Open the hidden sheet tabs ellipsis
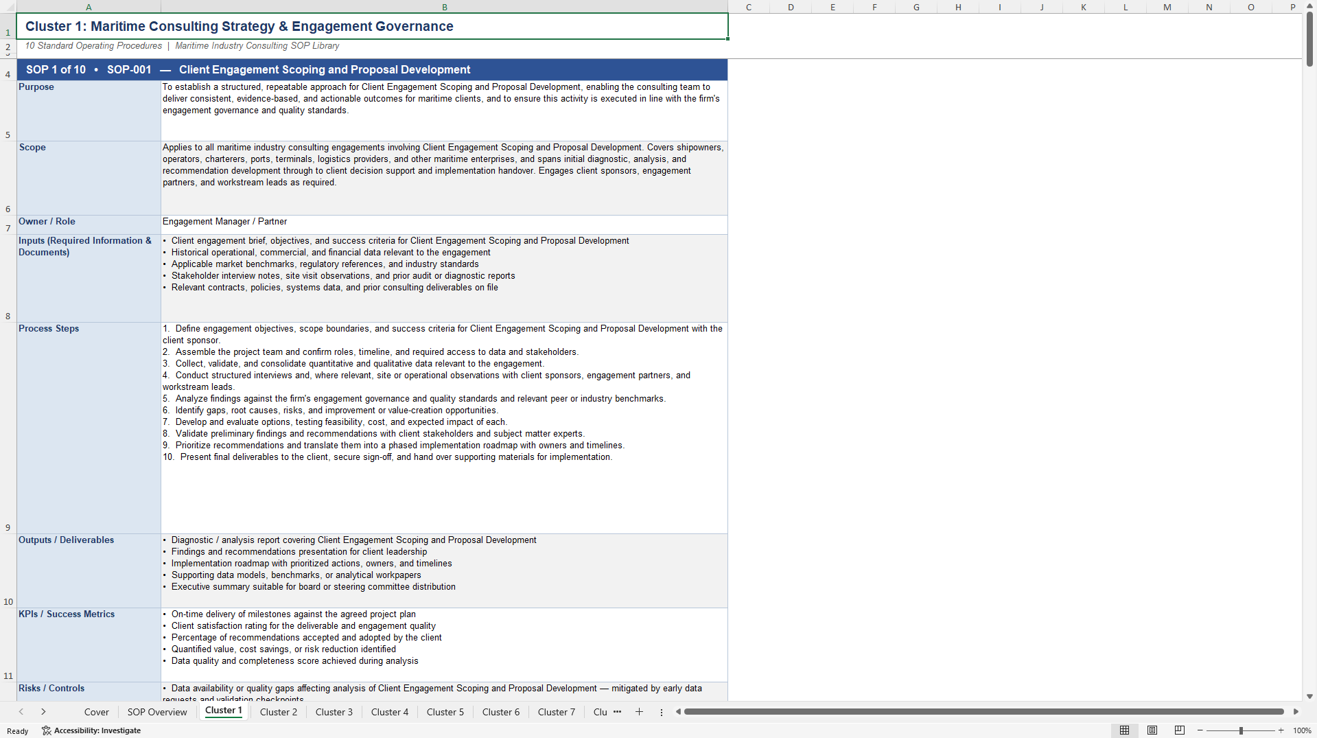This screenshot has width=1317, height=738. pos(618,712)
